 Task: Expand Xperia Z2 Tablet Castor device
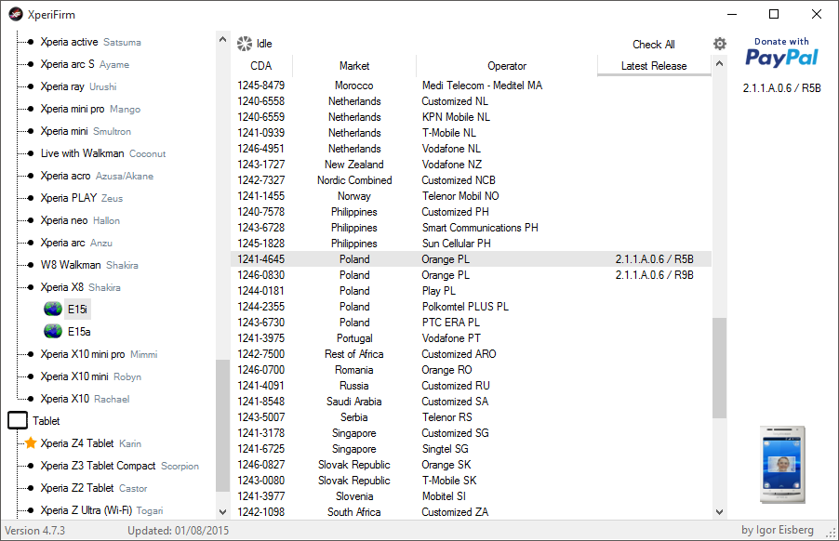point(94,488)
